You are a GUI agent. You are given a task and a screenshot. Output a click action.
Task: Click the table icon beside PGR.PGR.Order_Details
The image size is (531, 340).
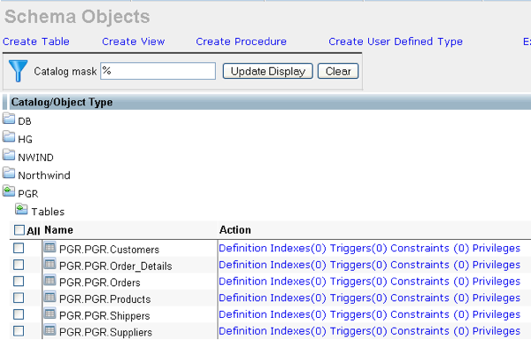pyautogui.click(x=50, y=265)
